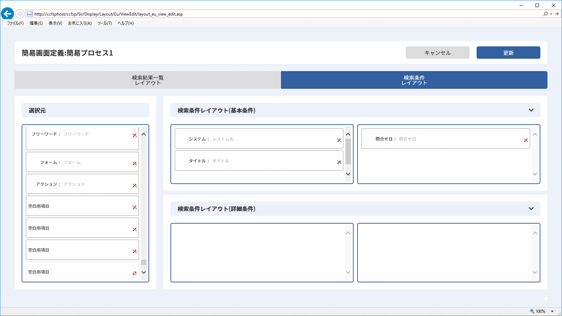Click the go arrow in the address bar
The image size is (562, 316).
(x=557, y=14)
